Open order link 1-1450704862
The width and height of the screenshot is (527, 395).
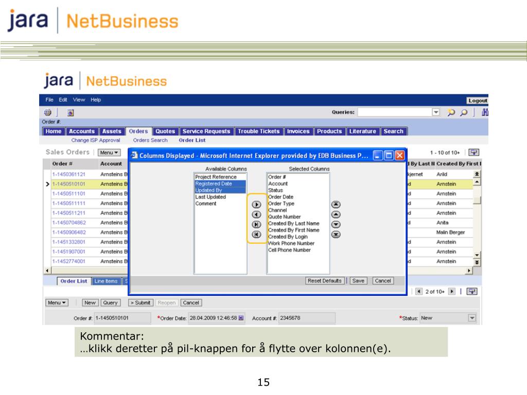(x=69, y=223)
